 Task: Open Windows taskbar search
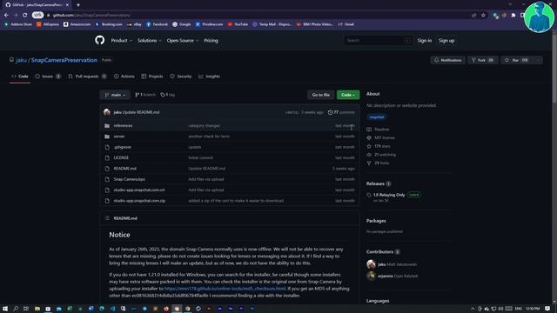(x=16, y=309)
